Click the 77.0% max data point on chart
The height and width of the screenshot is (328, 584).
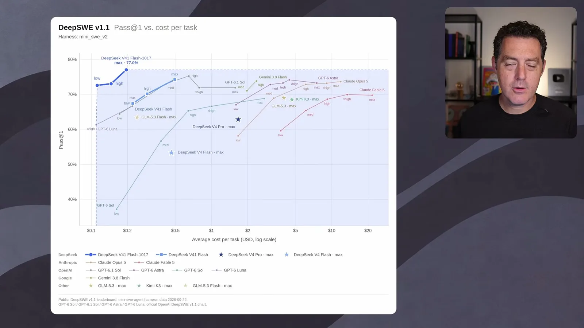126,70
